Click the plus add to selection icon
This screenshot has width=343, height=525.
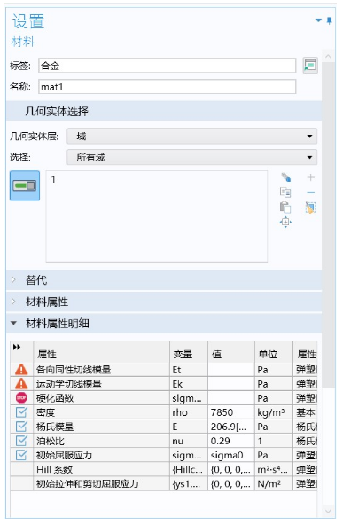(x=310, y=177)
